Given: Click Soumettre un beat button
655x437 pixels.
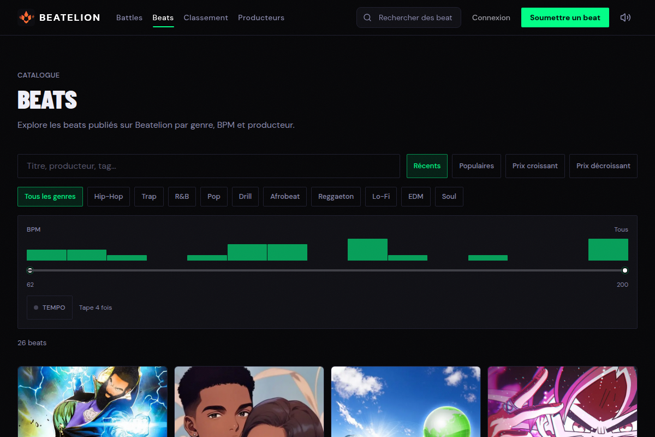Looking at the screenshot, I should 565,17.
